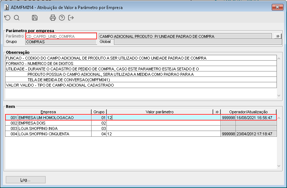Click the Grupo column header in Item grid
The width and height of the screenshot is (287, 188).
[x=99, y=112]
